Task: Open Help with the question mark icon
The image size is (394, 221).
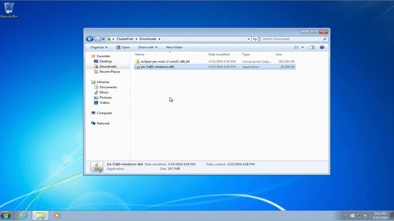Action: 322,47
